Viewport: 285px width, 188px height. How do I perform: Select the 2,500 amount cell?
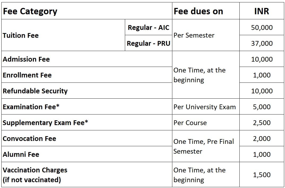262,122
